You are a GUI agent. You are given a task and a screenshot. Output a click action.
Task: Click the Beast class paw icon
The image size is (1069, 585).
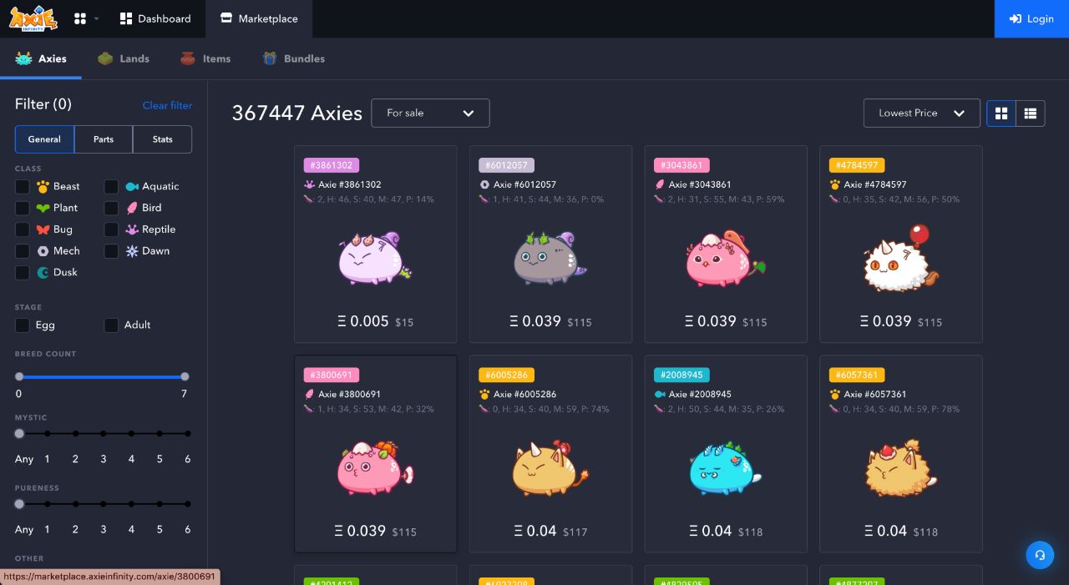(x=43, y=186)
